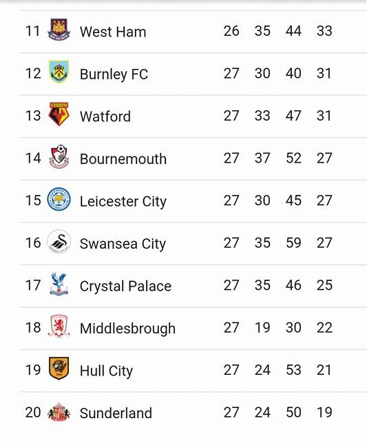Select Sunderland's position number 20

point(33,412)
